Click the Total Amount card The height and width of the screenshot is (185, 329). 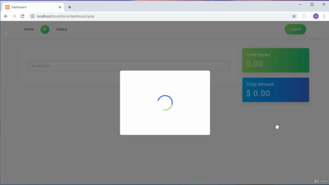coord(276,90)
